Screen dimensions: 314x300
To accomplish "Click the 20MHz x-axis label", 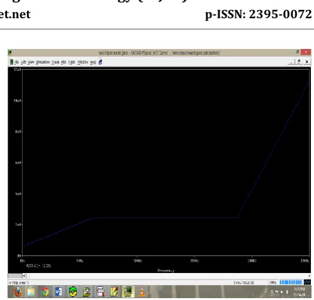I will coord(252,260).
